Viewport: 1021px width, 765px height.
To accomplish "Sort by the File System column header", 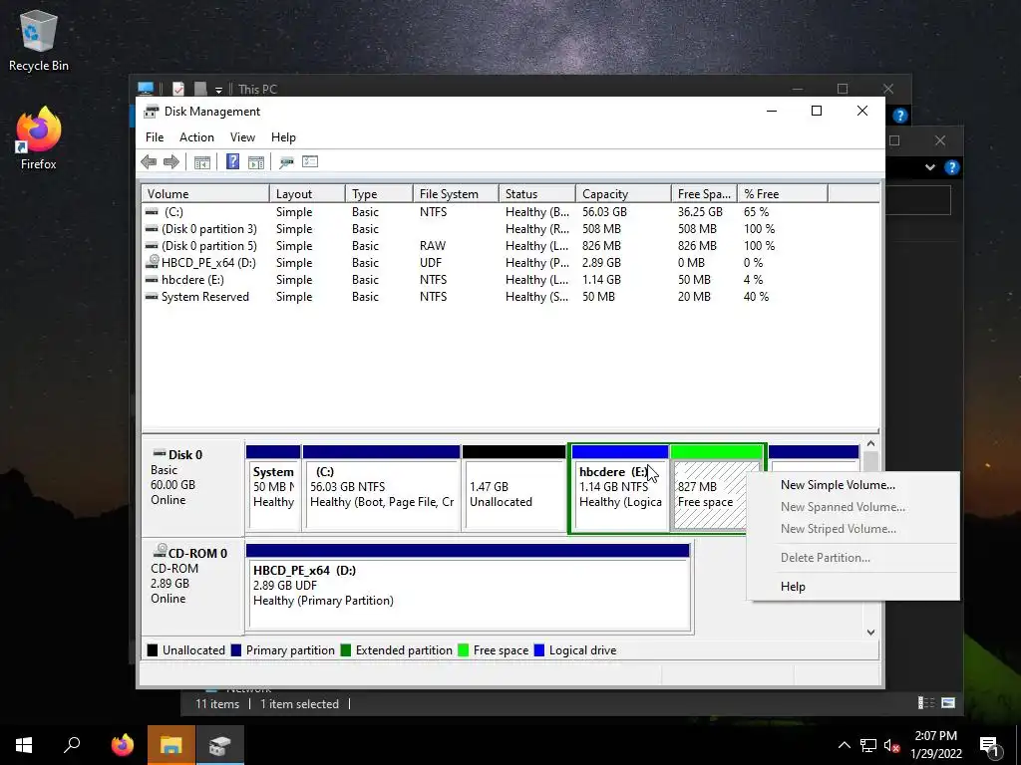I will pyautogui.click(x=456, y=194).
